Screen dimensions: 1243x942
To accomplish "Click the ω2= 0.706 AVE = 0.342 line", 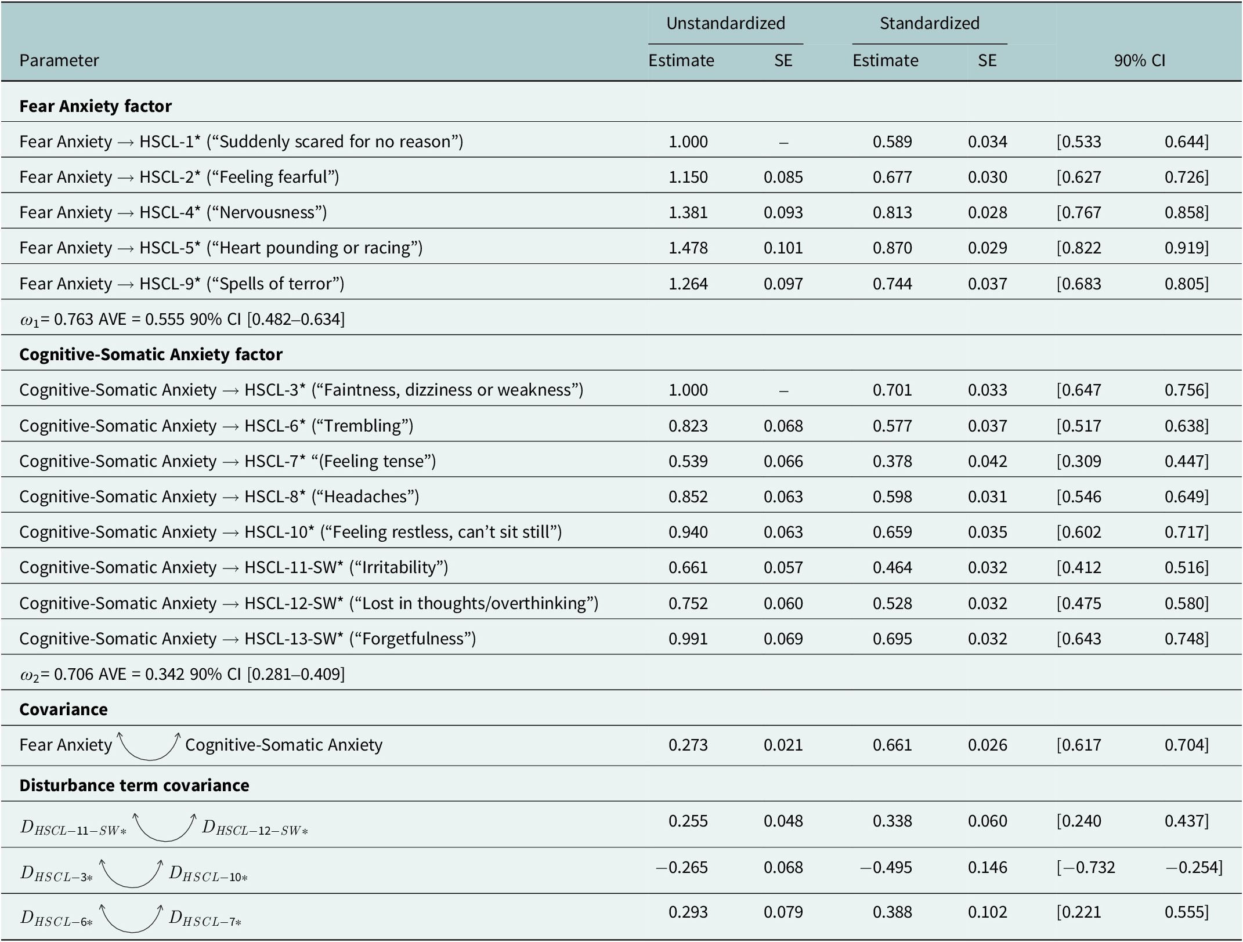I will (182, 674).
